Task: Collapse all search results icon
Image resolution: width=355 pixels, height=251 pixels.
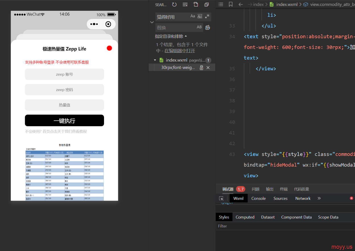Action: [x=207, y=5]
